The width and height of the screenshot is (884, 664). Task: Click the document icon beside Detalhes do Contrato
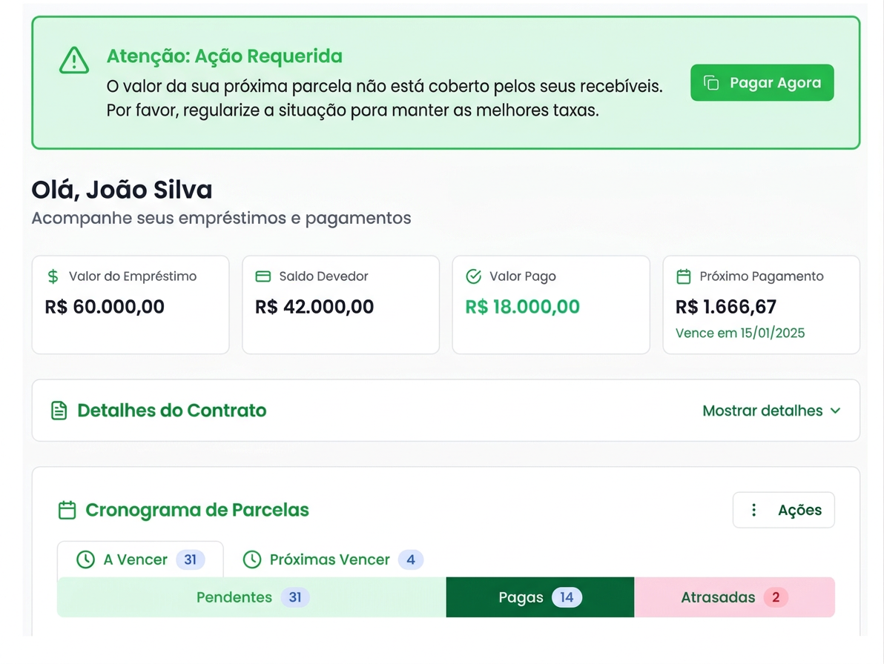[x=59, y=411]
